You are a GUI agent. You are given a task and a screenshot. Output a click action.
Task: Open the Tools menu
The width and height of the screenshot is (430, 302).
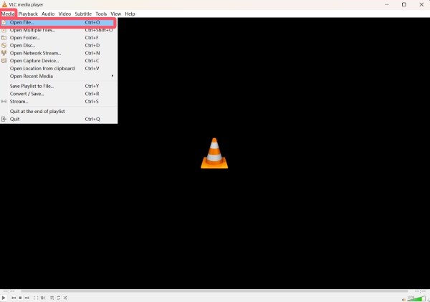click(x=101, y=14)
